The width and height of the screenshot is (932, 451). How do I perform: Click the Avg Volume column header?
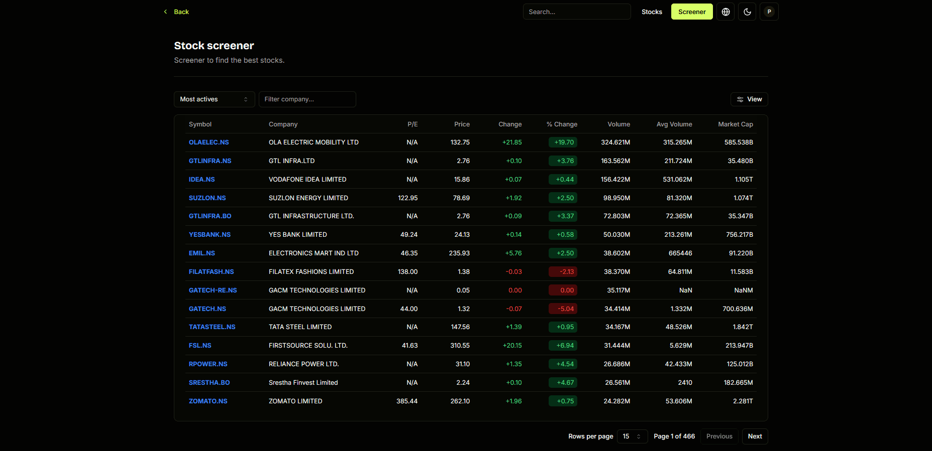[674, 124]
